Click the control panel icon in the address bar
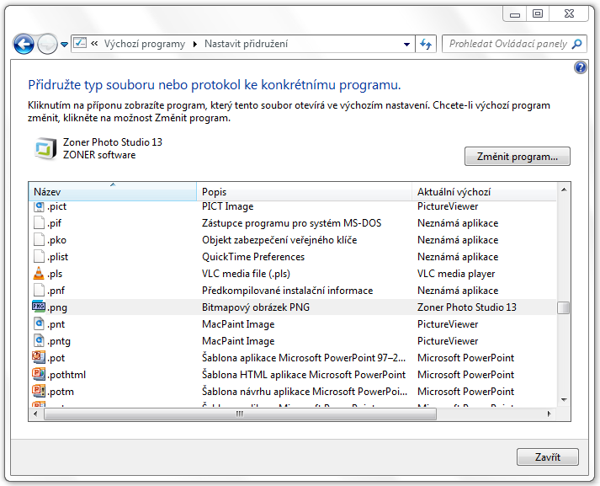600x486 pixels. [80, 43]
